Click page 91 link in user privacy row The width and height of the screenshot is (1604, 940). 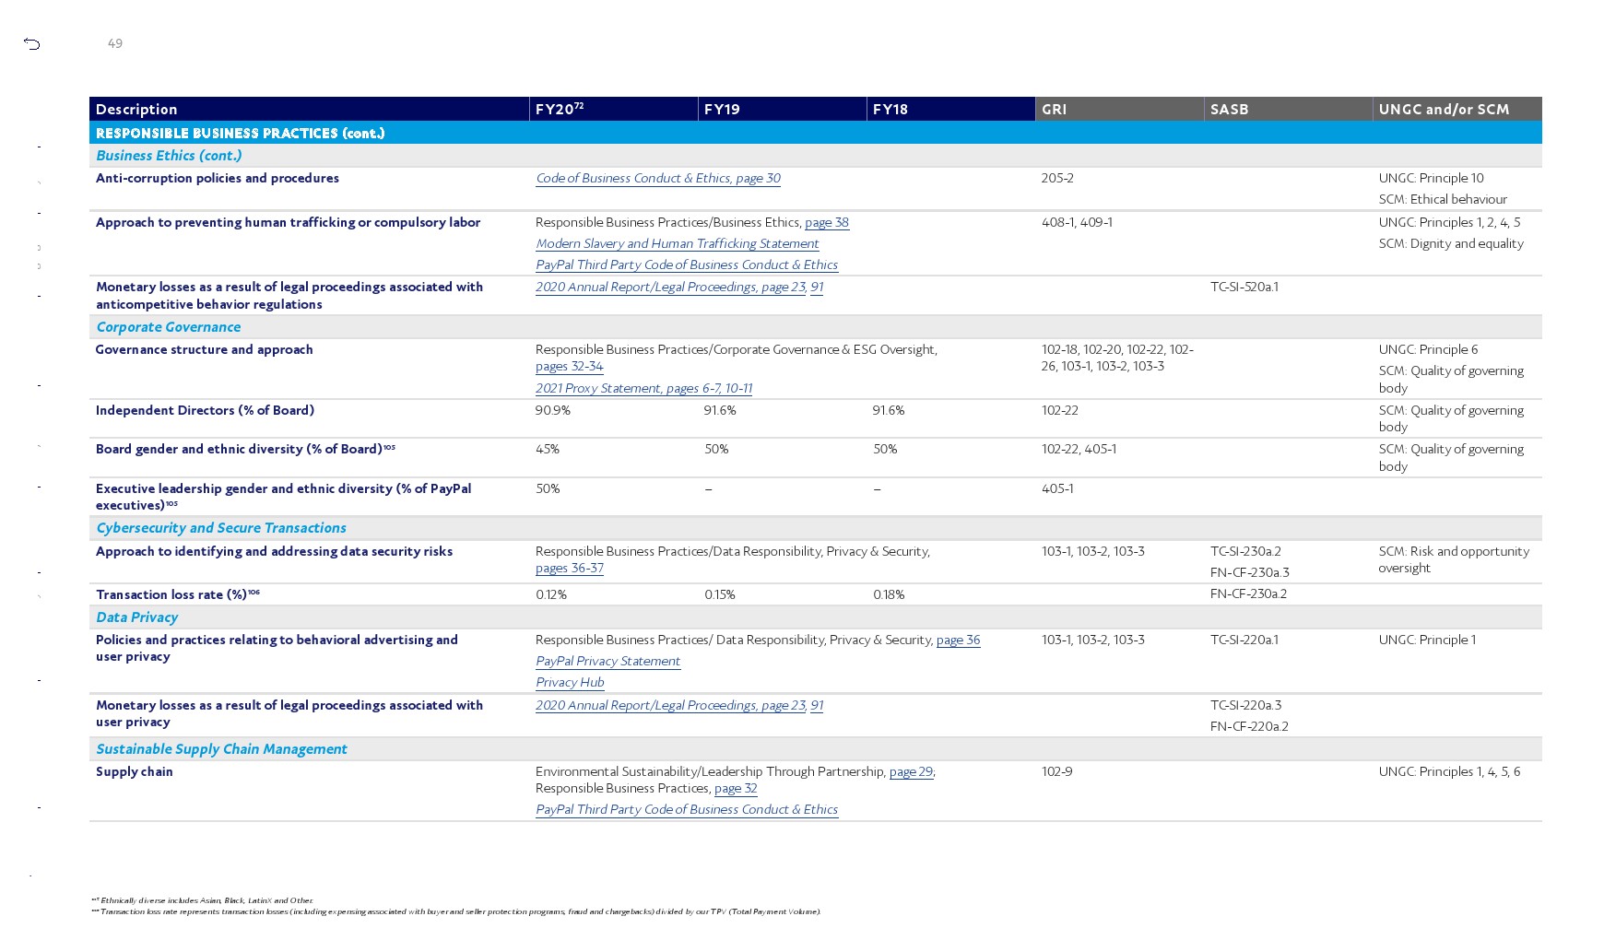click(817, 706)
